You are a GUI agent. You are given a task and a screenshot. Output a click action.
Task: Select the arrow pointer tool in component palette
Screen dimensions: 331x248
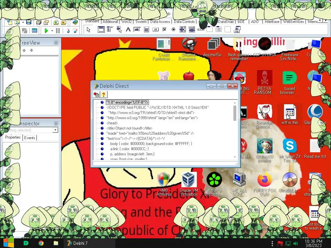point(89,30)
